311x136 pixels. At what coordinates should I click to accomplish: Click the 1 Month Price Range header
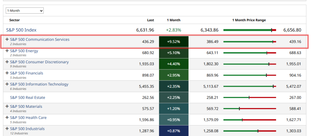point(249,20)
